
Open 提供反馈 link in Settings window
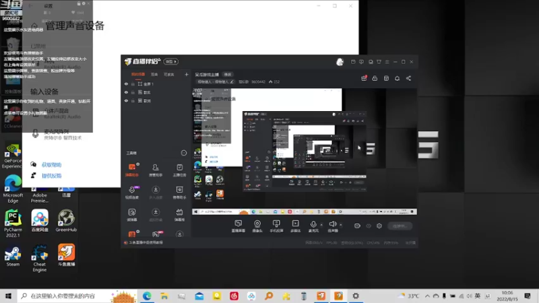coord(52,176)
